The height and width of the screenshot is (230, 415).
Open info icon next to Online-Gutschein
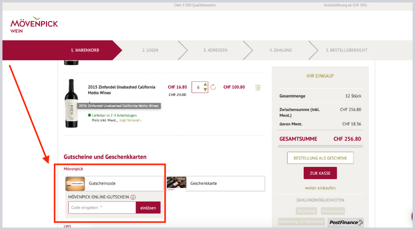[x=133, y=197]
